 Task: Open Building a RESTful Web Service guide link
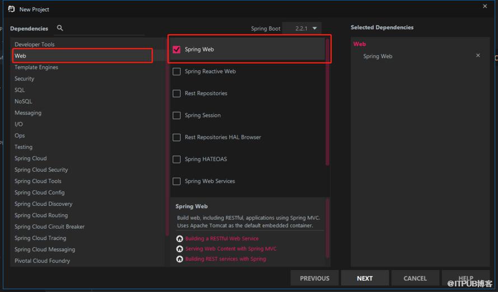coord(222,238)
